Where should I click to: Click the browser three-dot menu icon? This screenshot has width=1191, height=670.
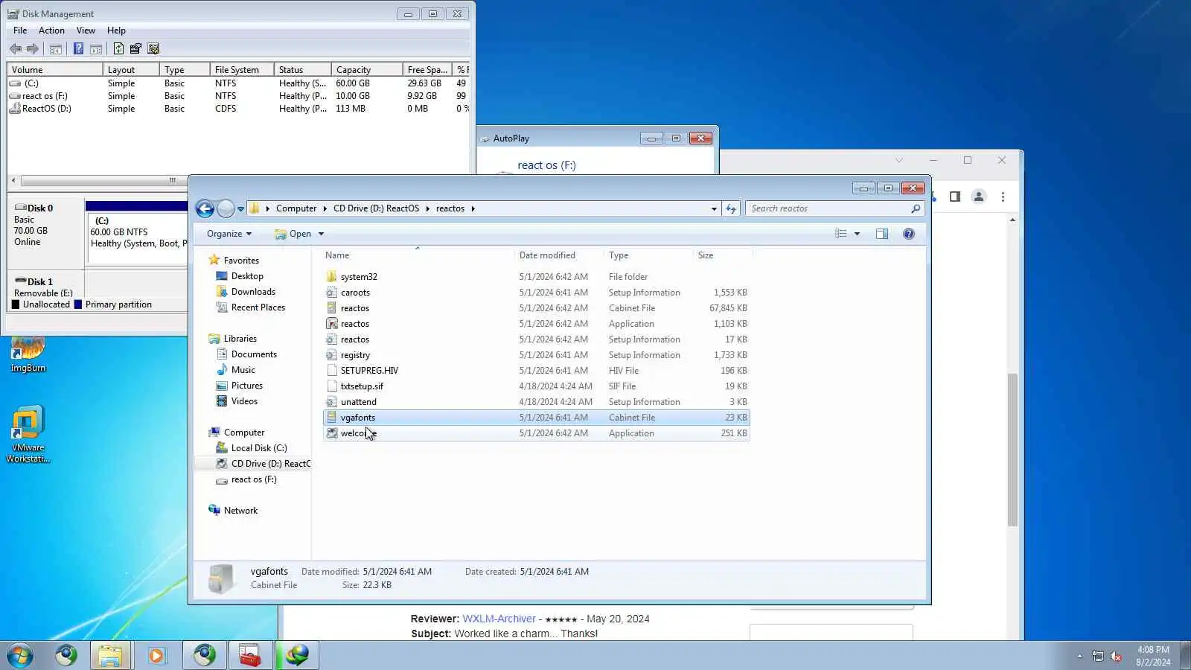point(1003,197)
